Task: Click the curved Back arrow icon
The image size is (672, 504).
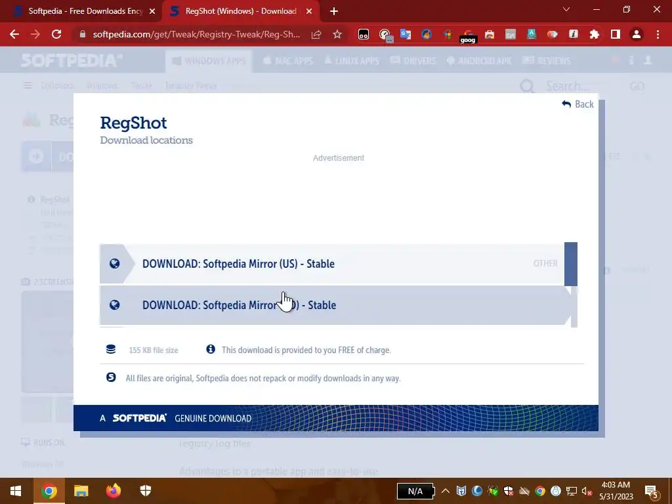Action: pyautogui.click(x=566, y=104)
